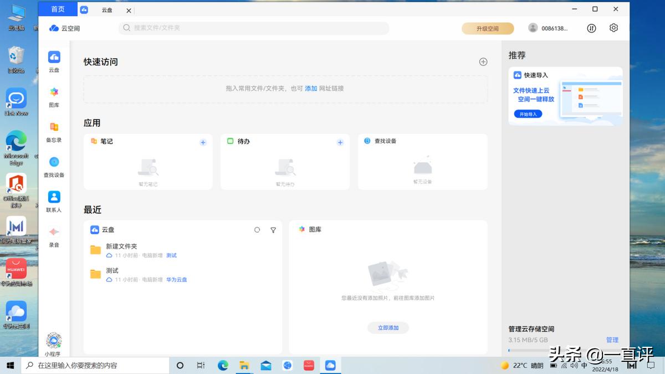Image resolution: width=665 pixels, height=374 pixels.
Task: Switch to the 首页 tab
Action: 57,9
